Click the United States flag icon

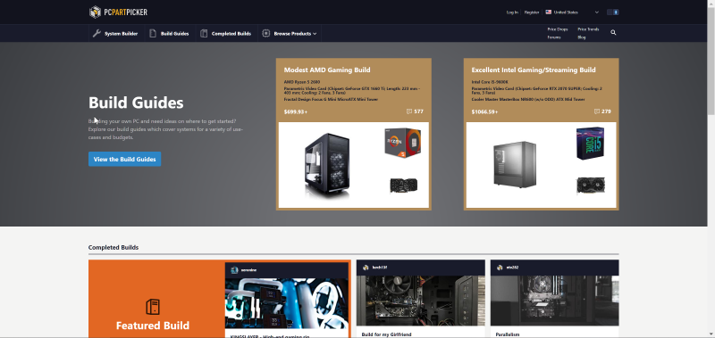(x=548, y=12)
